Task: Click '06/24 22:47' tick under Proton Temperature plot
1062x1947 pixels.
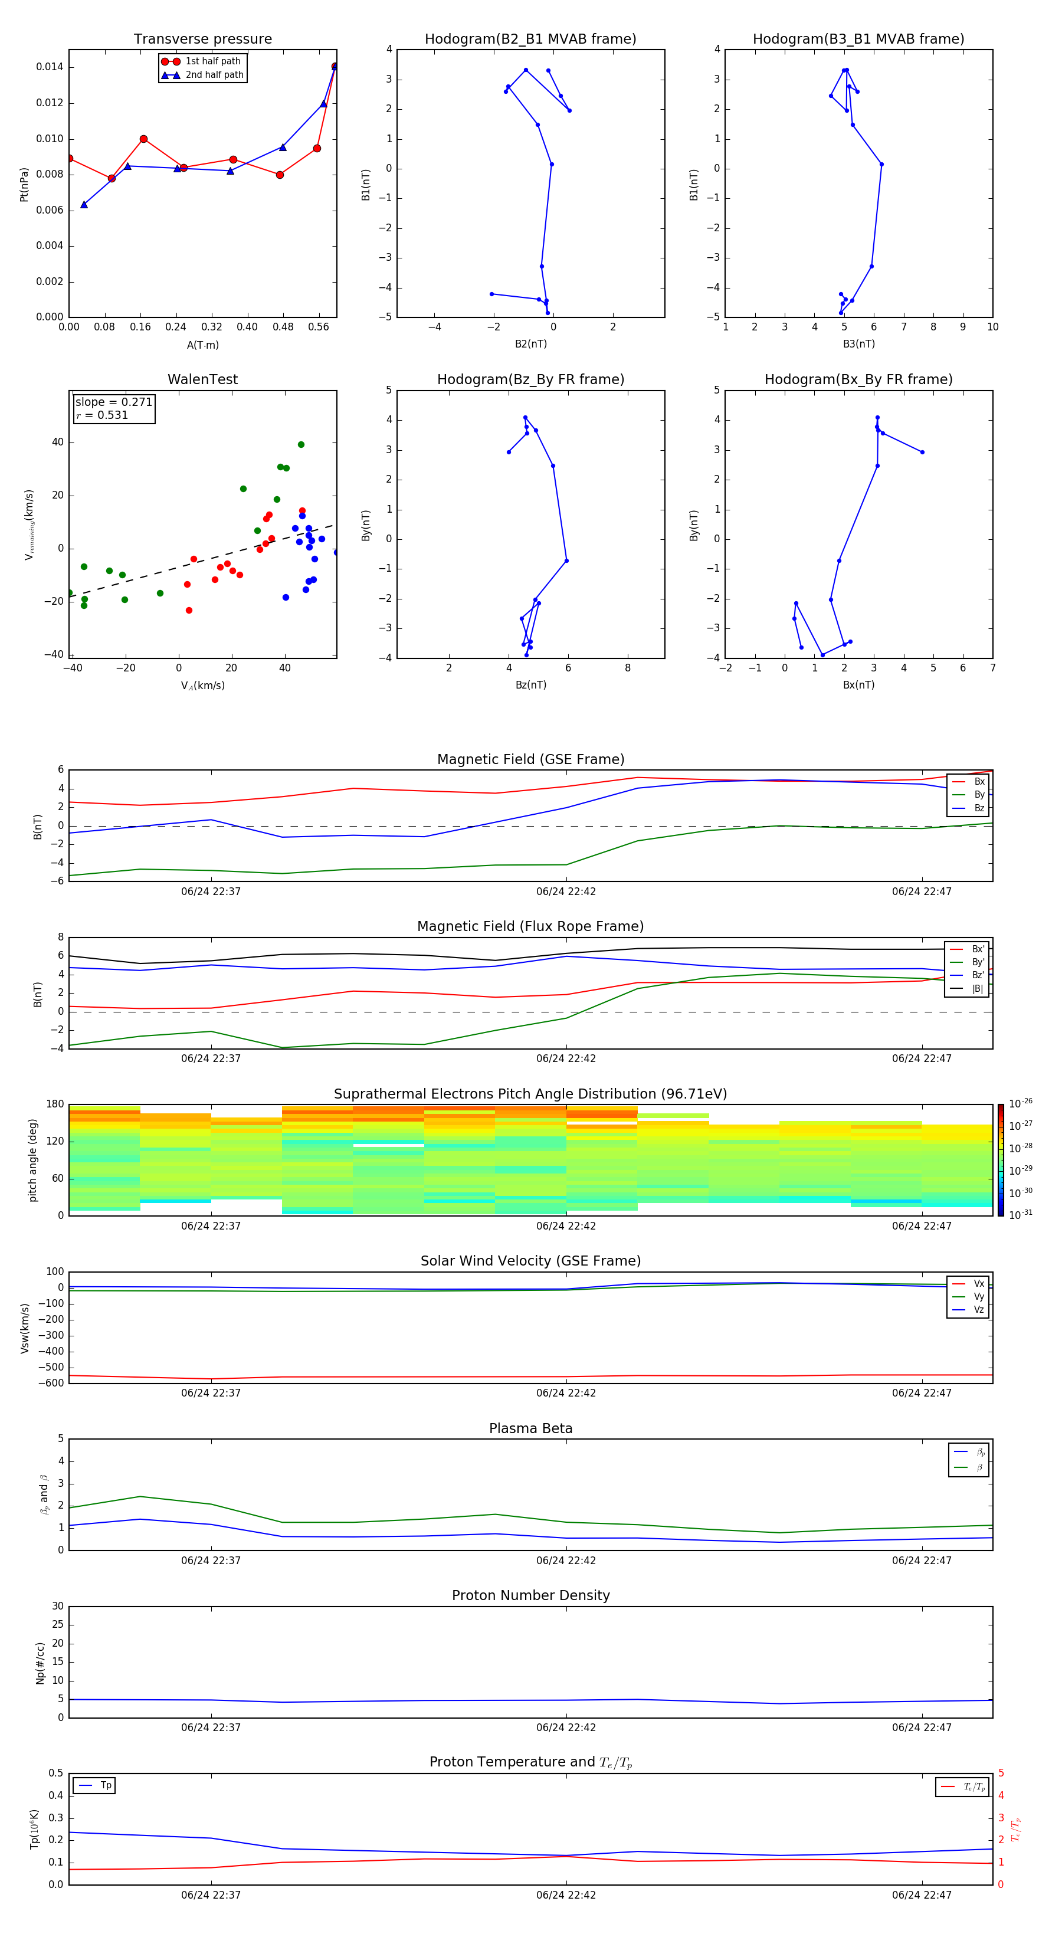Action: tap(922, 1896)
